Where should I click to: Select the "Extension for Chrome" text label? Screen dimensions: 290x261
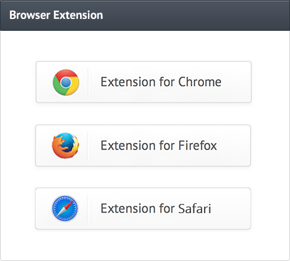coord(161,82)
